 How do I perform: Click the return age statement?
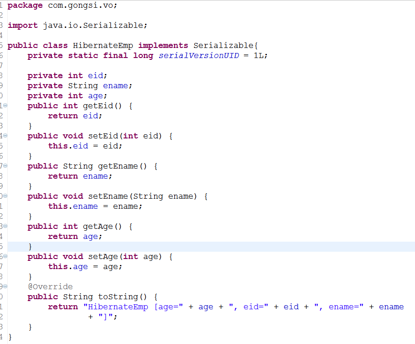75,237
